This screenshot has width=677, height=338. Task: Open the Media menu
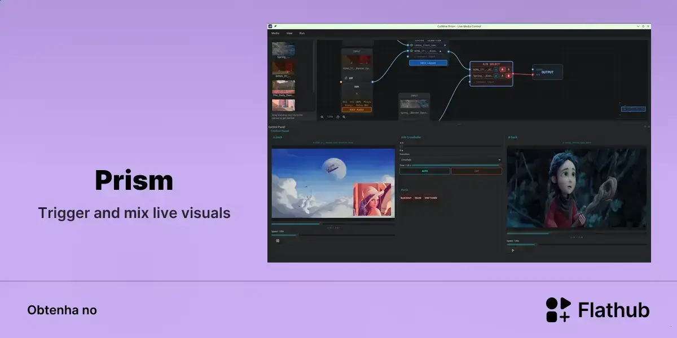(x=275, y=33)
